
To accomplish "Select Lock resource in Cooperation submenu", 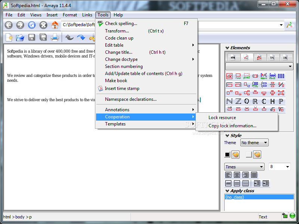I will (x=237, y=118).
